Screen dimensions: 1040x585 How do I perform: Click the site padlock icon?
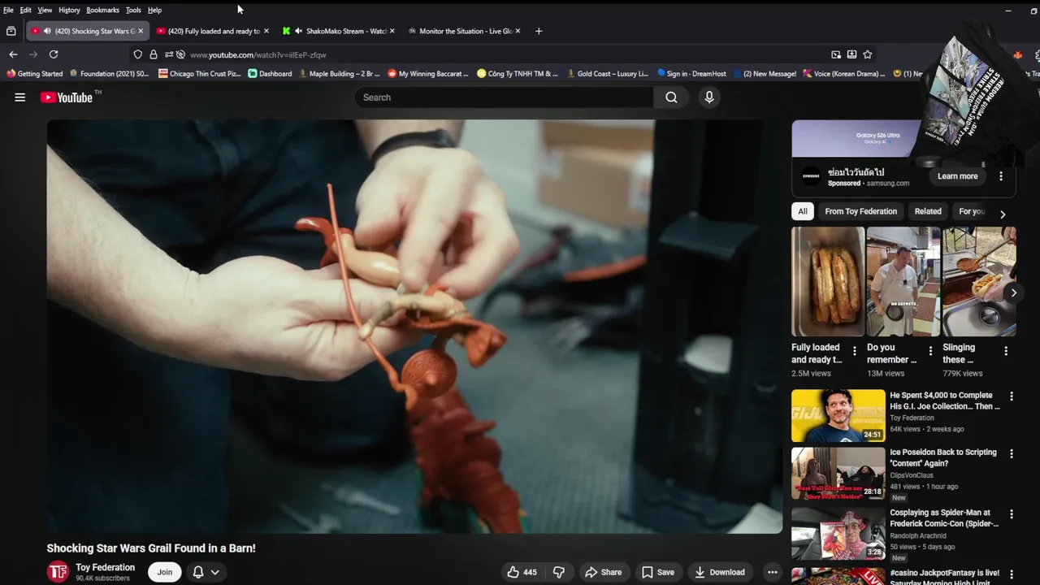click(x=154, y=54)
